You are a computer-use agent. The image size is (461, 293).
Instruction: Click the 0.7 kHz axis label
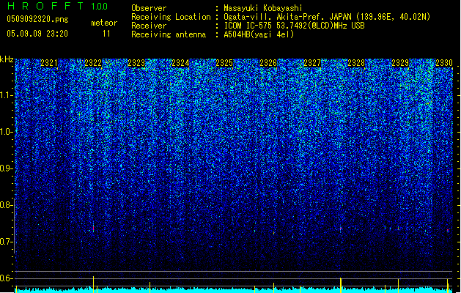click(x=6, y=242)
